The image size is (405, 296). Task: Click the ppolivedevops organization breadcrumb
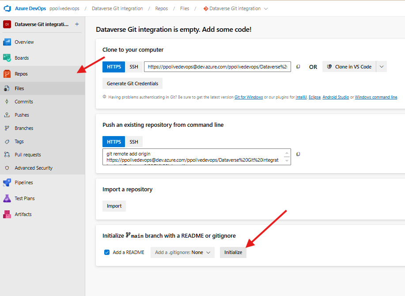64,8
